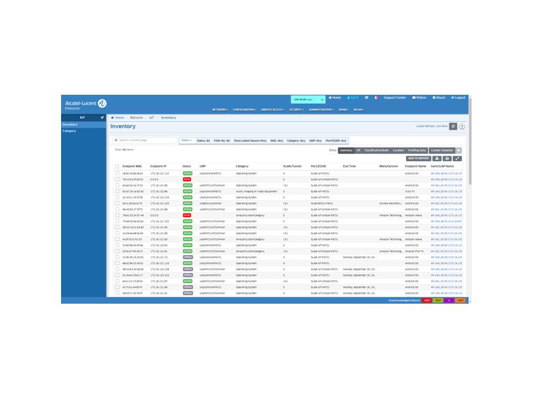Open the notification flag icon in header
The image size is (533, 399).
376,98
